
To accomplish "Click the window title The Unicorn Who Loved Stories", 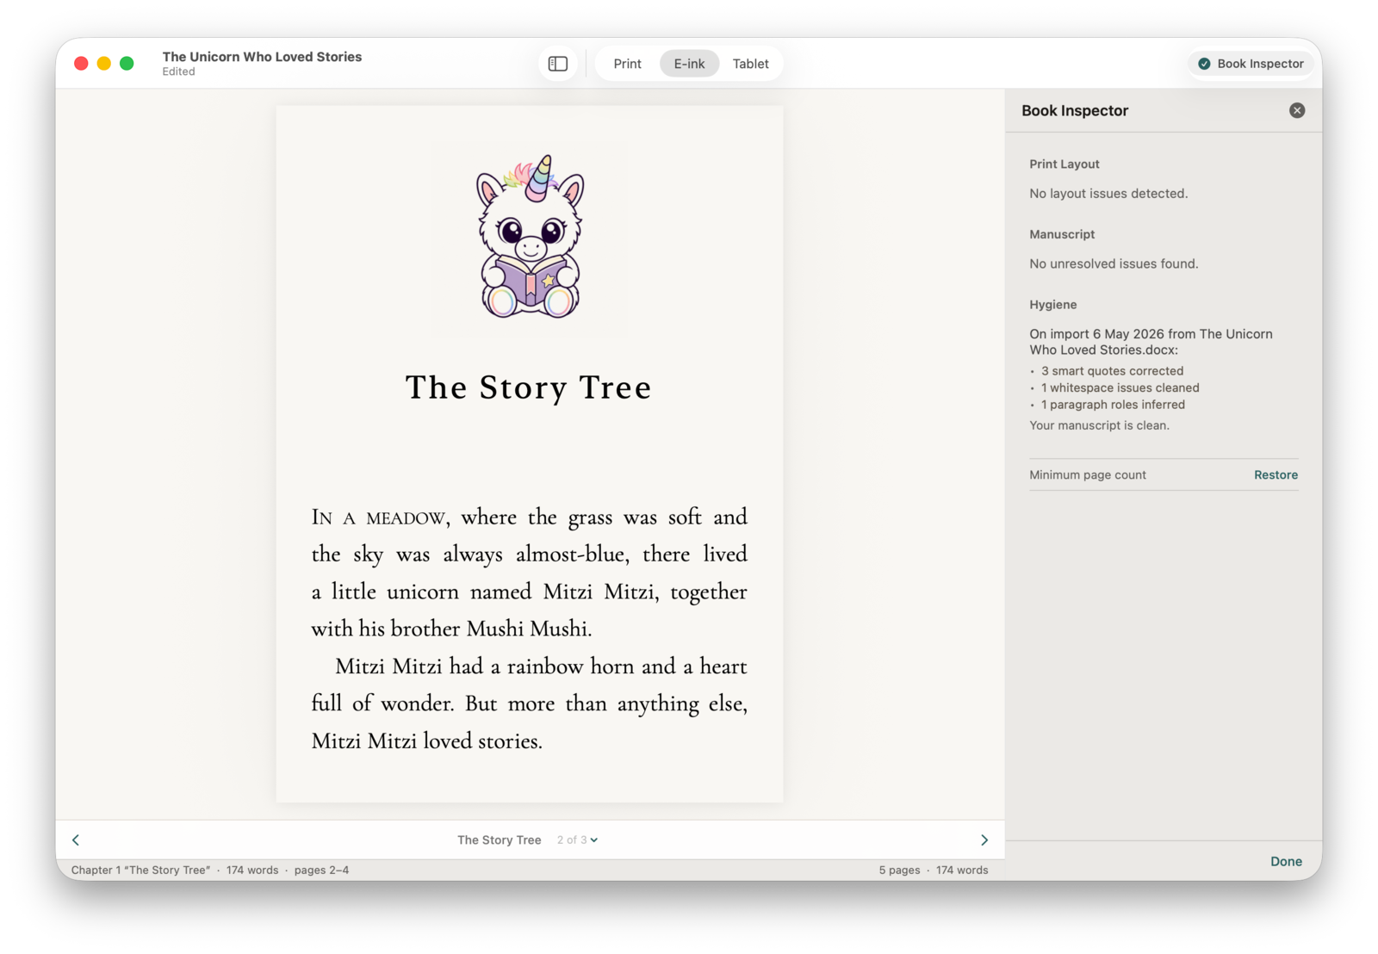I will (262, 57).
